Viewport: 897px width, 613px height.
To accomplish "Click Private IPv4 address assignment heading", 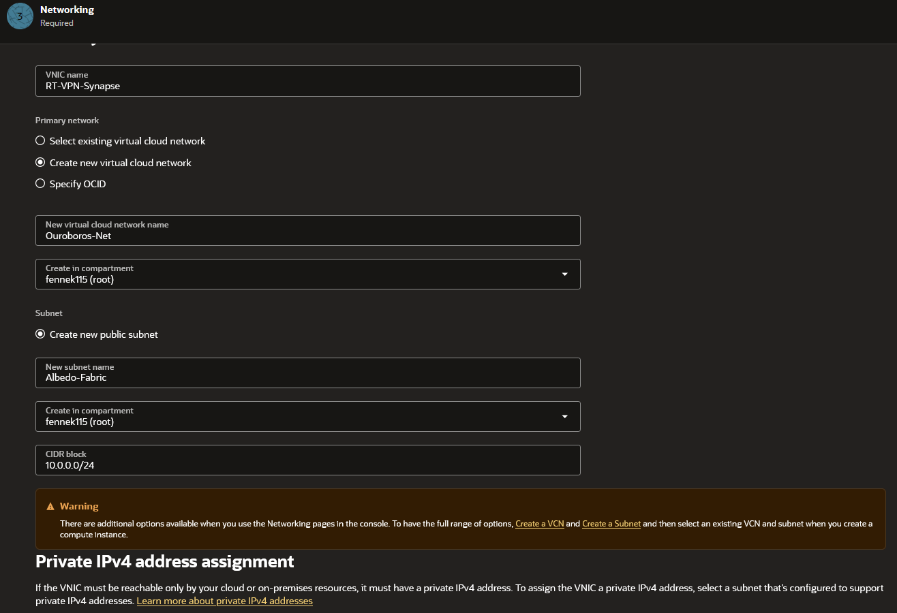I will [165, 562].
